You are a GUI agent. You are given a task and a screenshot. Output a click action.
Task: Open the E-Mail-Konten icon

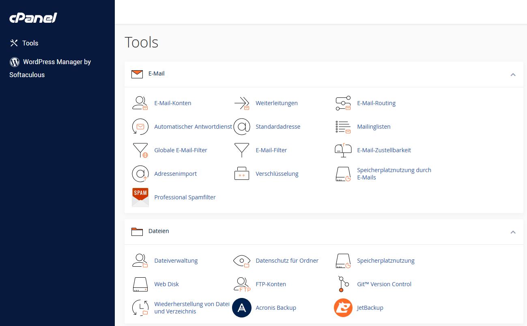[140, 103]
